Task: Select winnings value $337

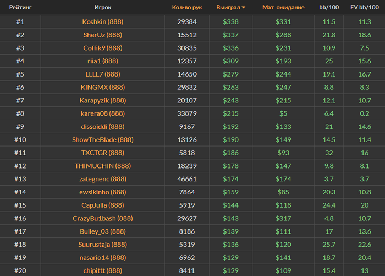Action: (230, 35)
